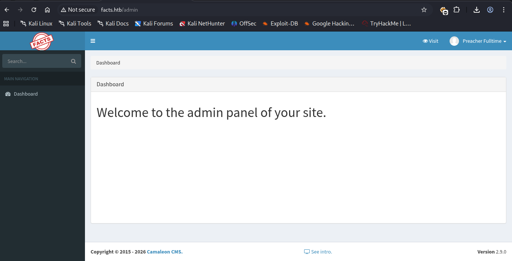This screenshot has height=261, width=512.
Task: Click the browser back arrow
Action: 7,10
